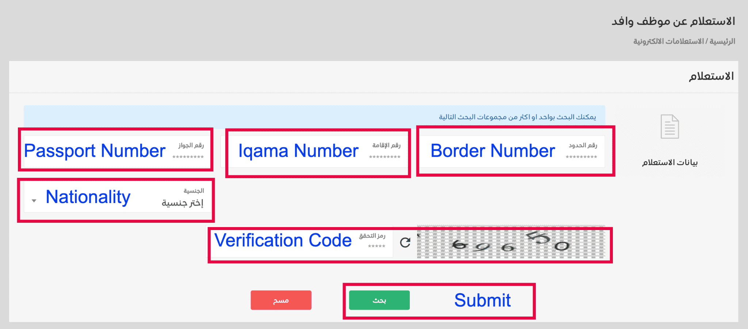Click the blue 'Verification Code' annotation text
The image size is (748, 329).
click(x=283, y=240)
